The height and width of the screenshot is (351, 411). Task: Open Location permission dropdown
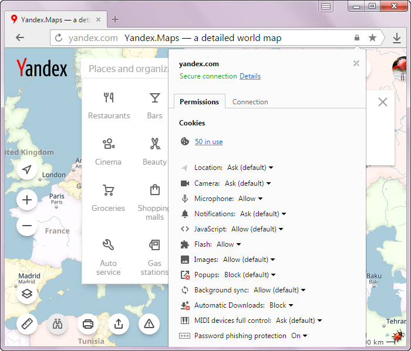click(x=250, y=168)
